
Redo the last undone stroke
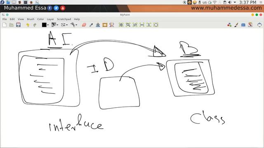tap(35, 25)
